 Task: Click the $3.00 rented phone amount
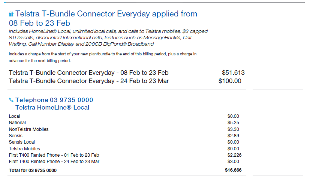click(233, 162)
